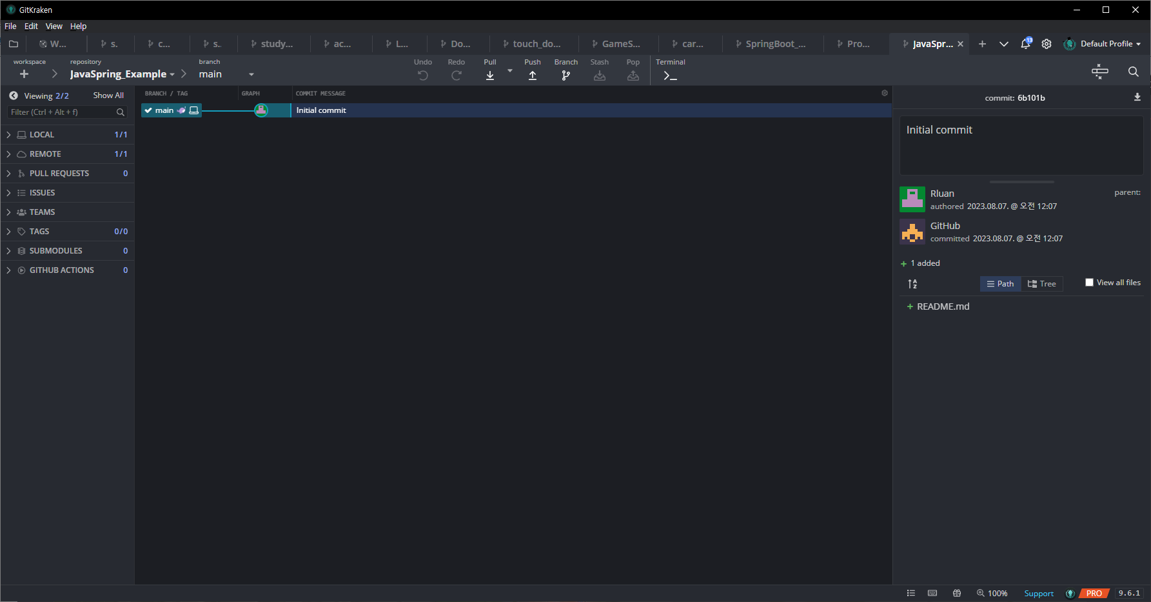Open the notifications bell icon

coord(1025,44)
